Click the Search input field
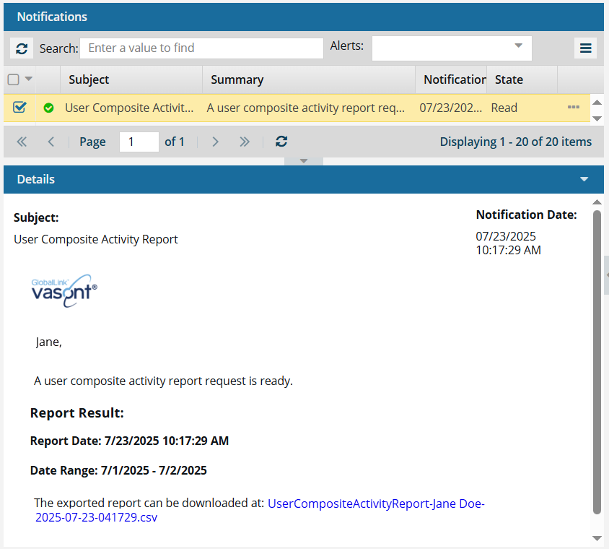This screenshot has height=549, width=609. coord(201,48)
